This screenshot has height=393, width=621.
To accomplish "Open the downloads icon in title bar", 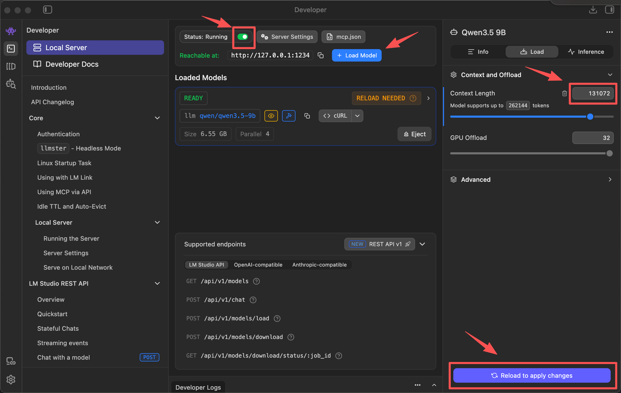I will tap(593, 10).
